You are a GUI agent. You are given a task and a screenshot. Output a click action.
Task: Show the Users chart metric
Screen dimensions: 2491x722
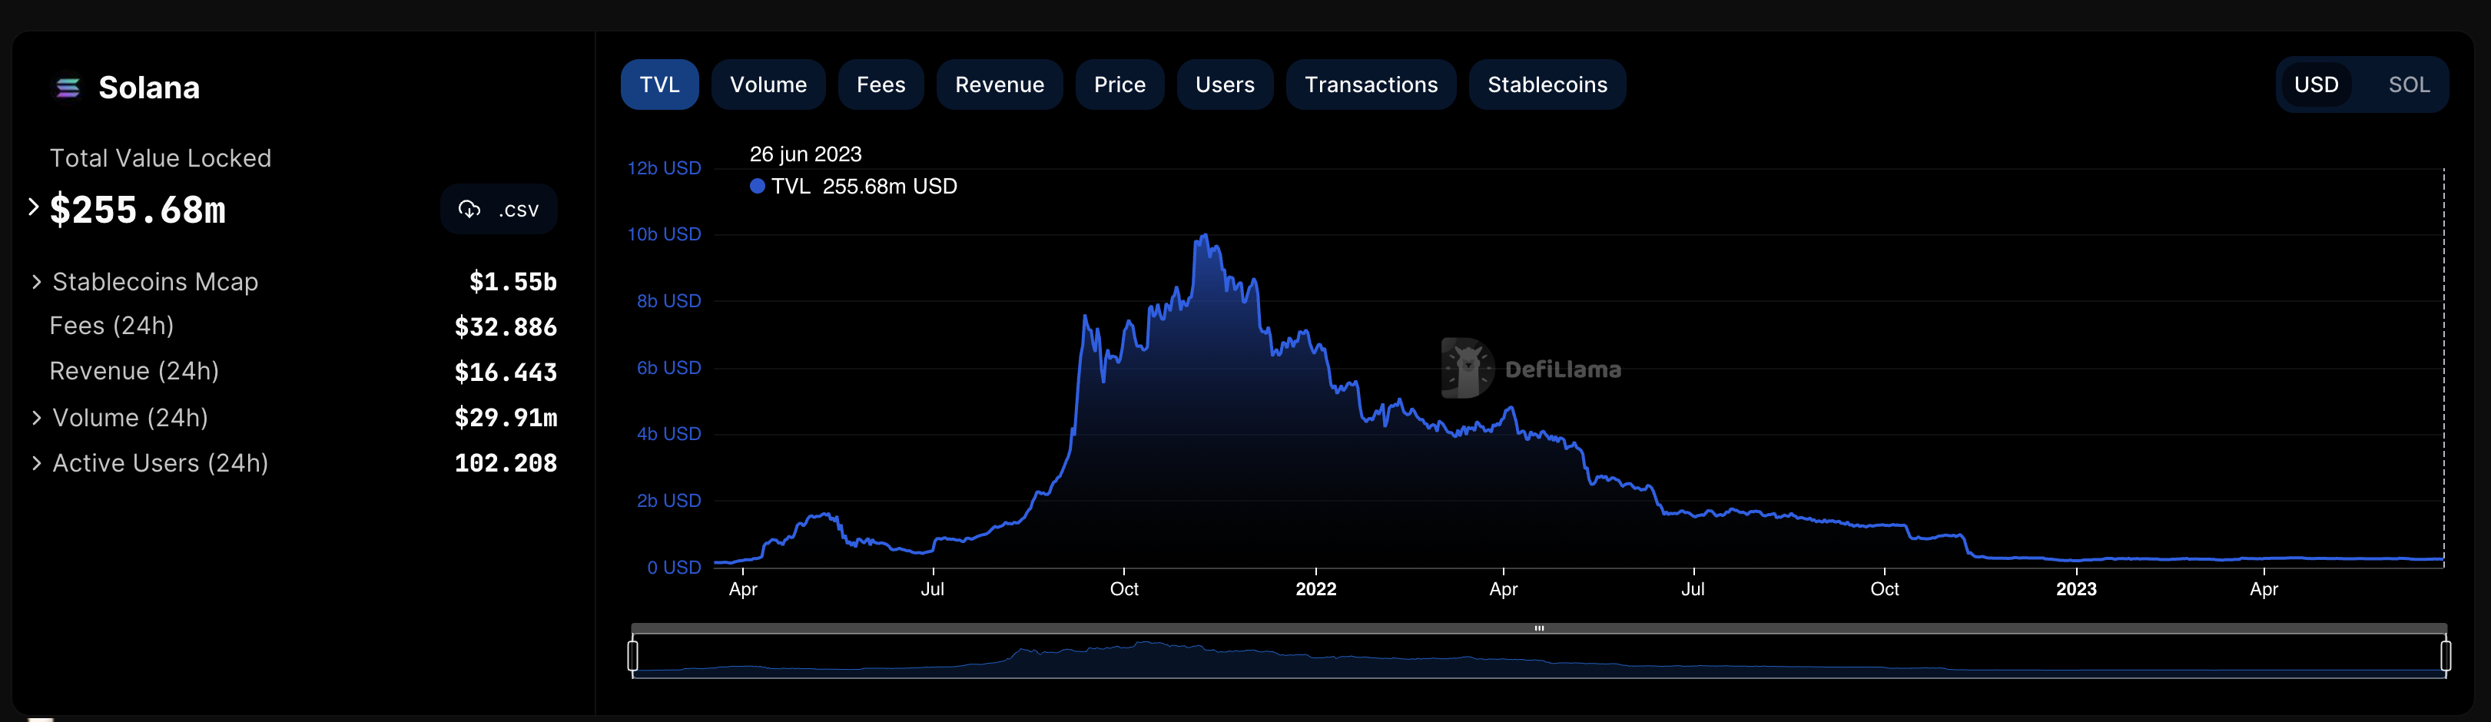[1224, 85]
